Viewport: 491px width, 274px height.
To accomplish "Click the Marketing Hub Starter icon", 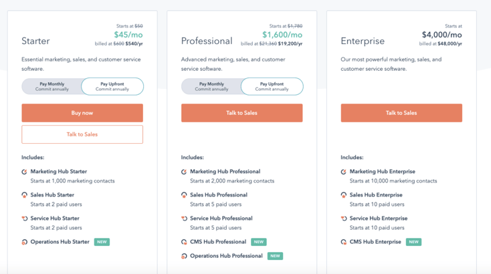I will click(25, 172).
